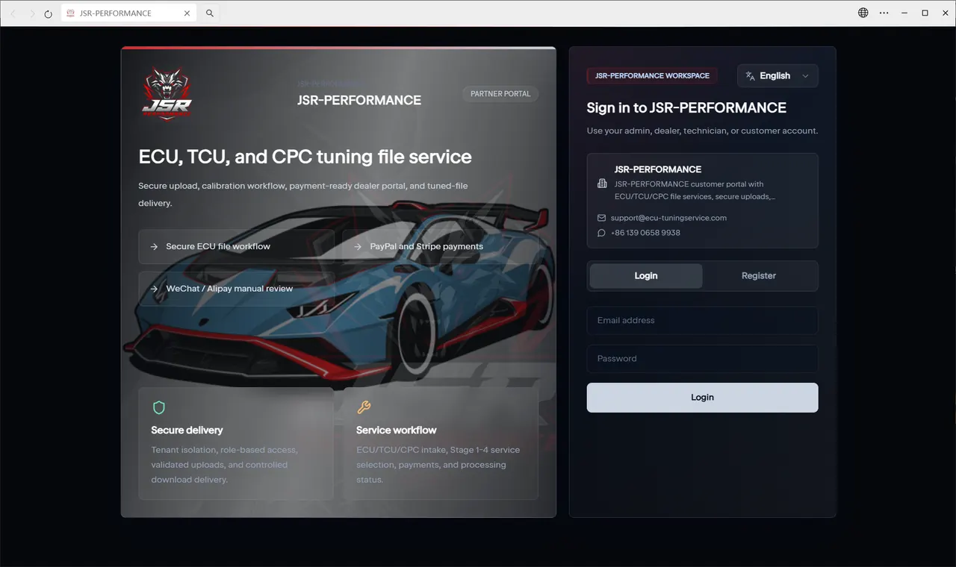Click the envelope icon beside support email

tap(602, 218)
